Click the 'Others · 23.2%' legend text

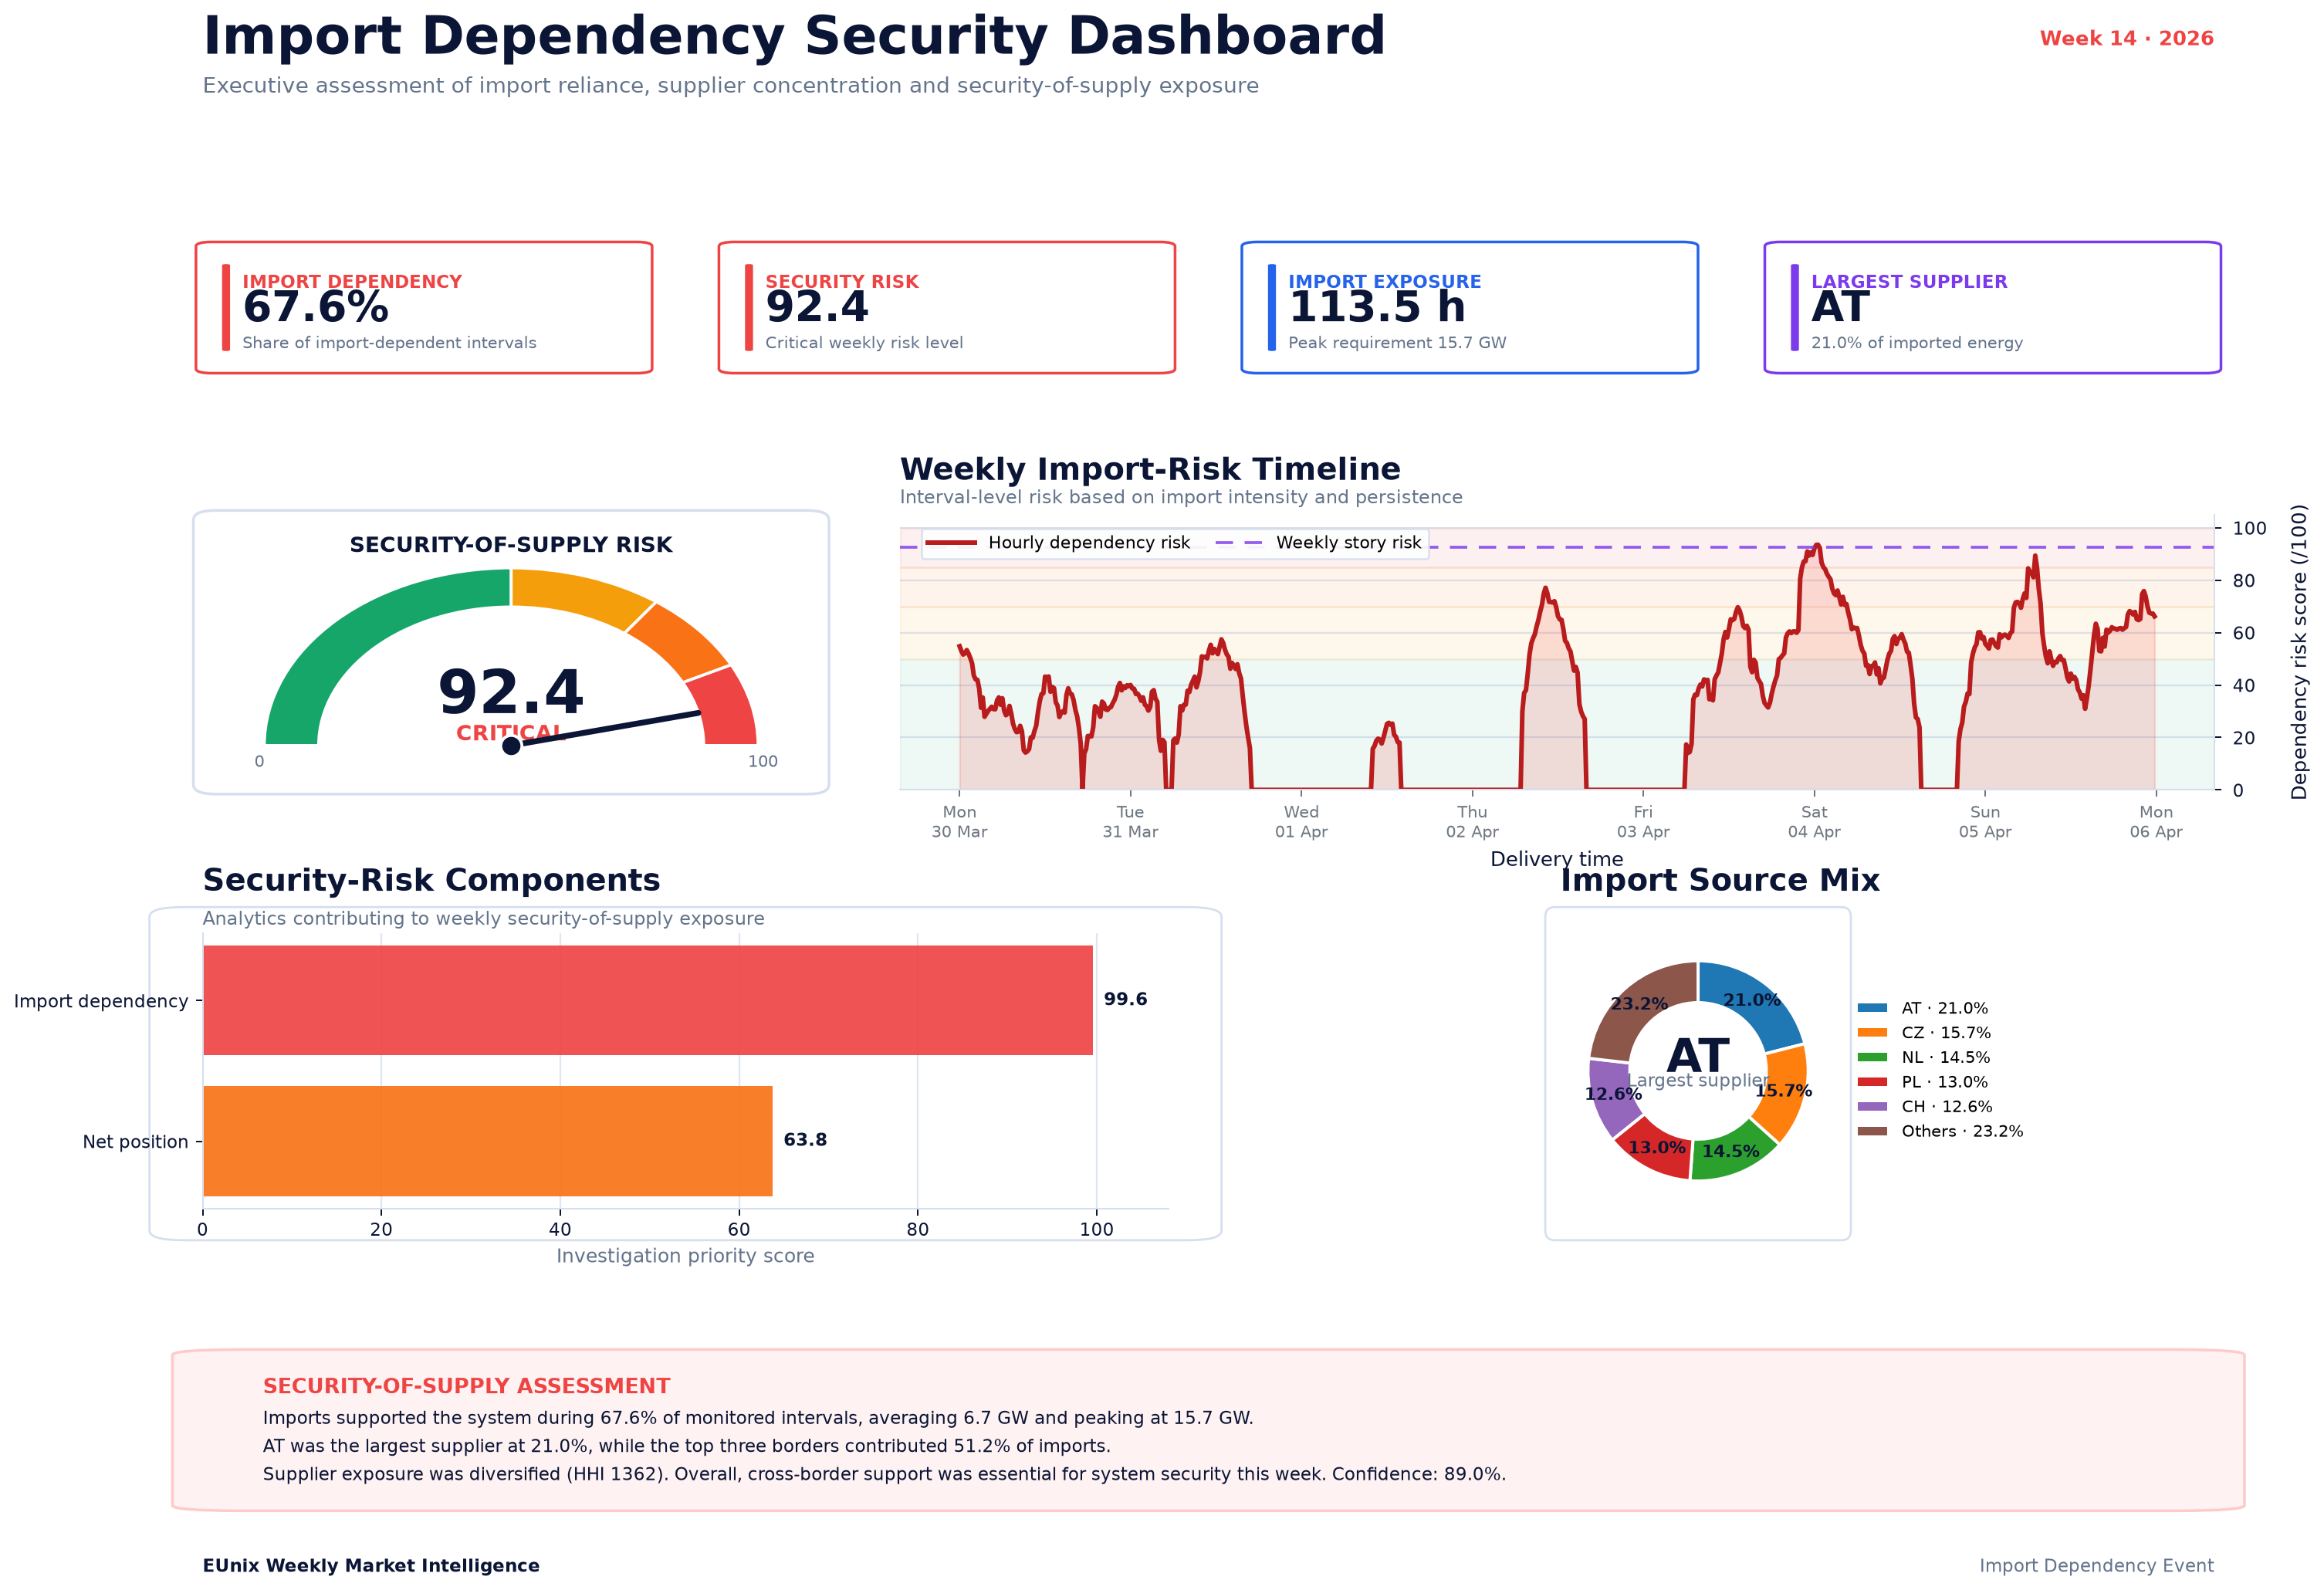pyautogui.click(x=1962, y=1131)
